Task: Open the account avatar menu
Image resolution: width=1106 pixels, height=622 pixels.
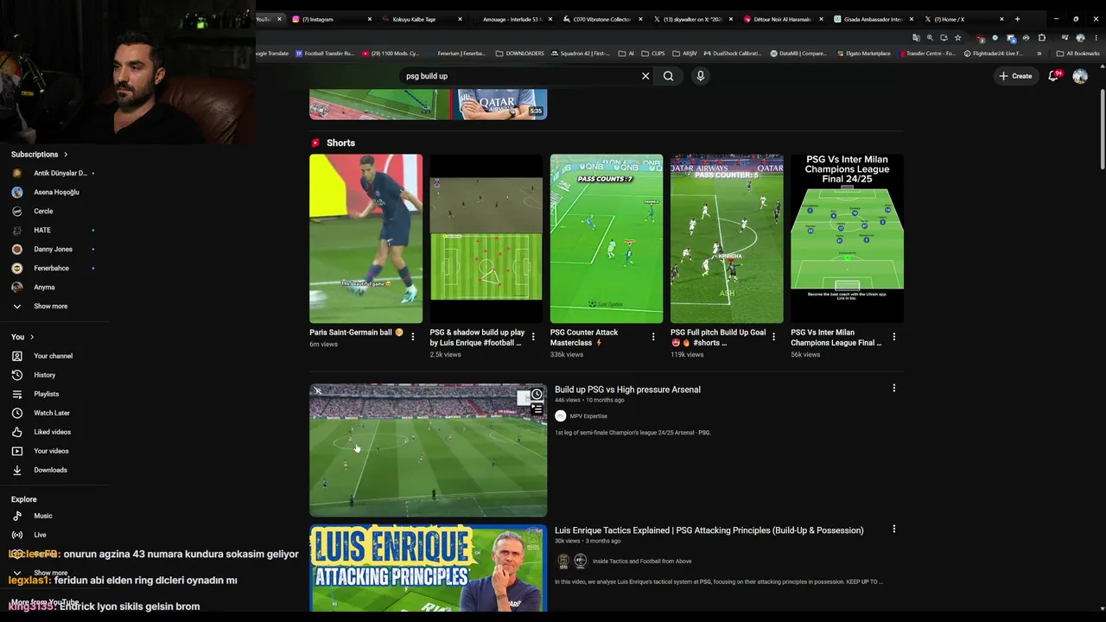Action: (1080, 76)
